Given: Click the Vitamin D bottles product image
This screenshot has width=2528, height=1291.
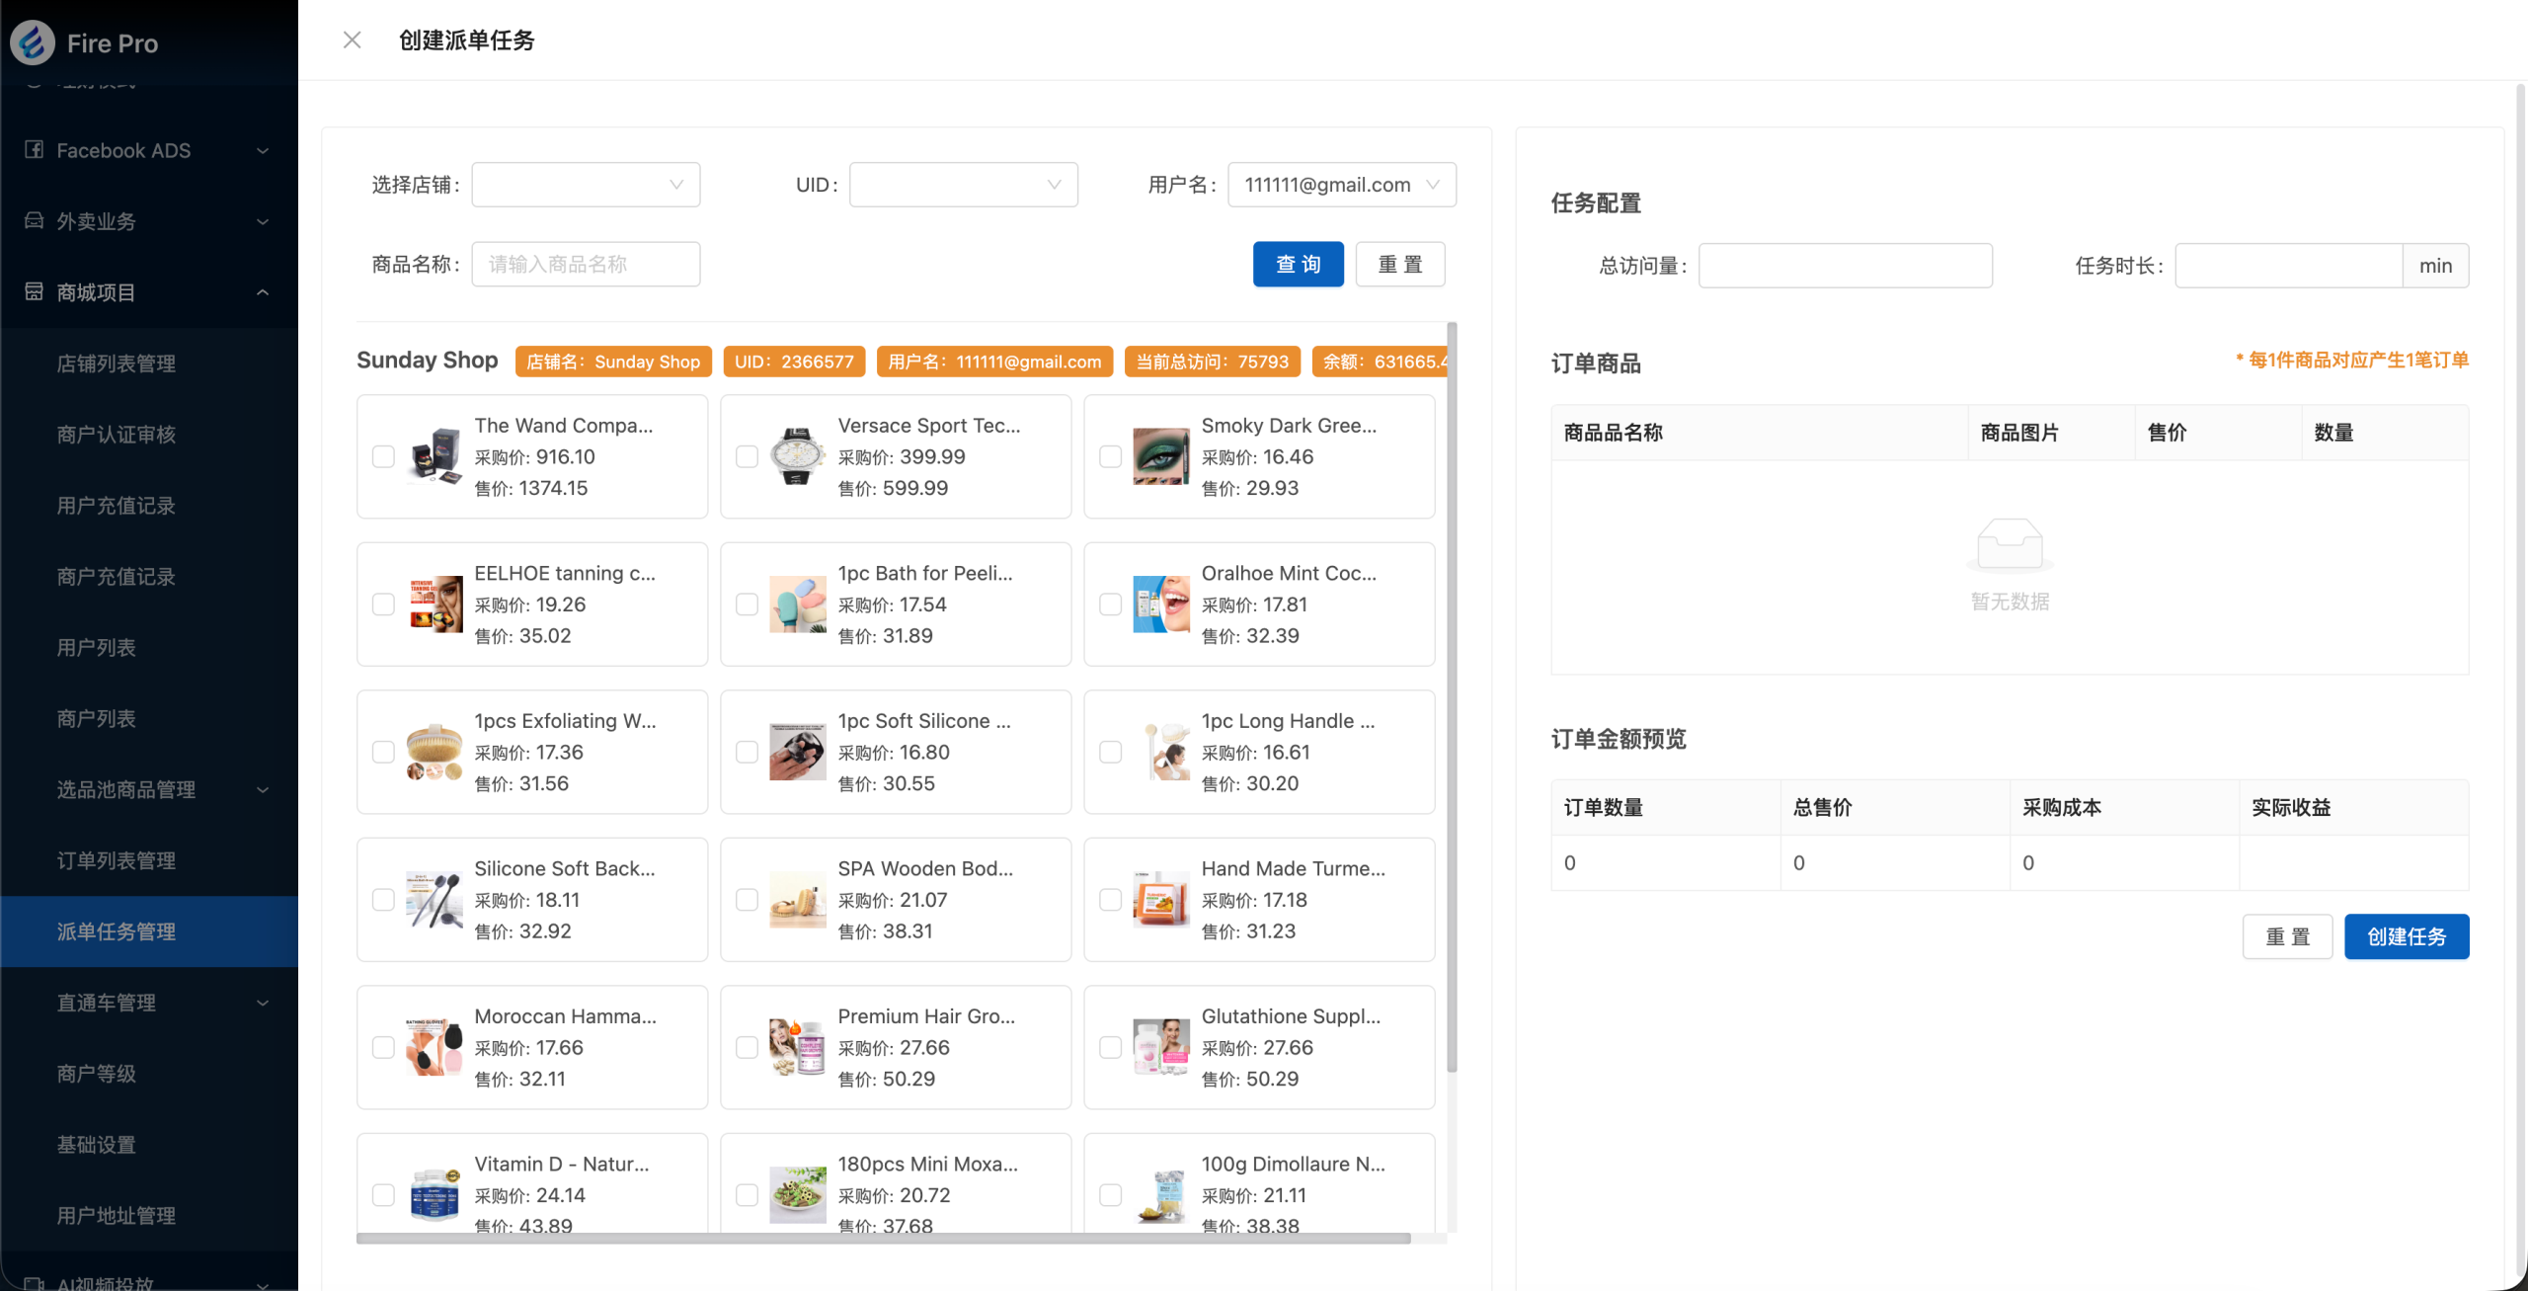Looking at the screenshot, I should click(434, 1194).
